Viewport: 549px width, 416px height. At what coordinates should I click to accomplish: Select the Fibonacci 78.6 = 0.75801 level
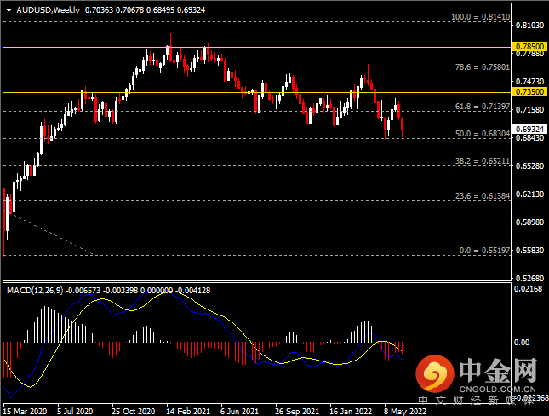pos(481,66)
